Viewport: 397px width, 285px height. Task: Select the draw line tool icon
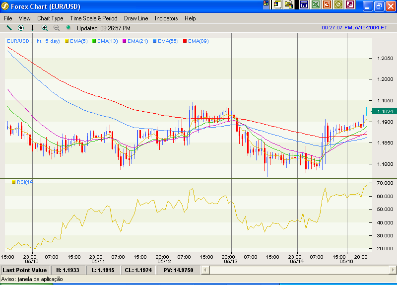click(9, 28)
